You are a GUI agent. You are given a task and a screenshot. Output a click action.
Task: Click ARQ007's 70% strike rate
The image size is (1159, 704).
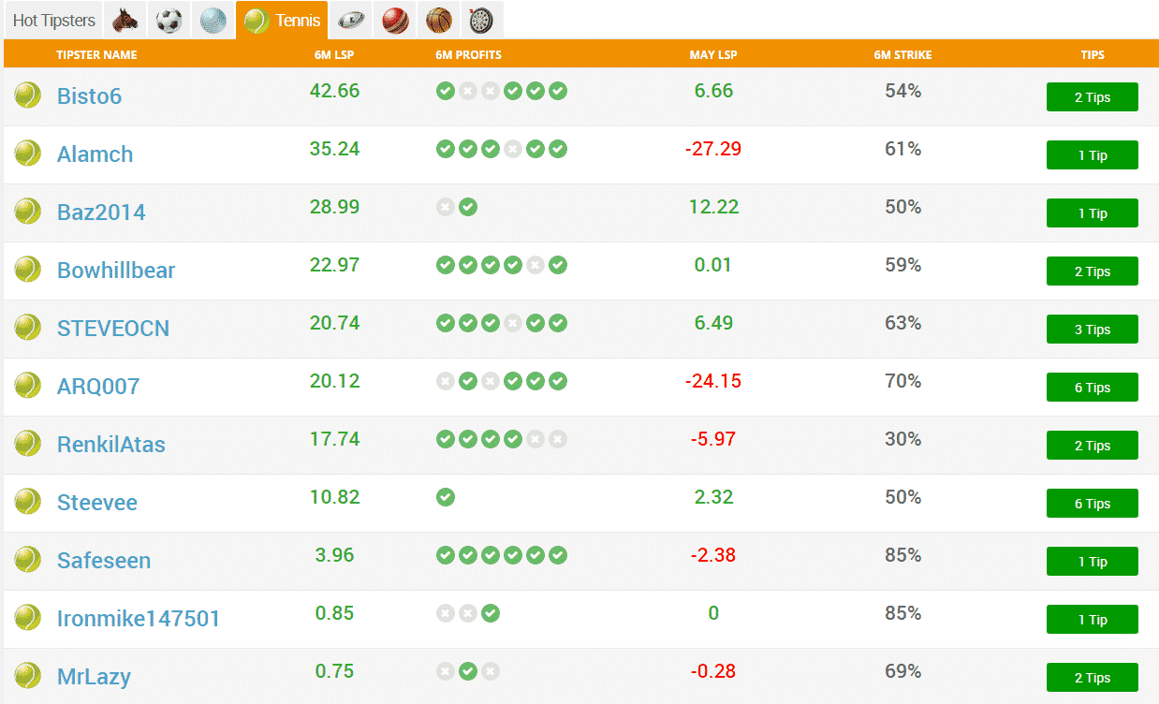(x=903, y=381)
